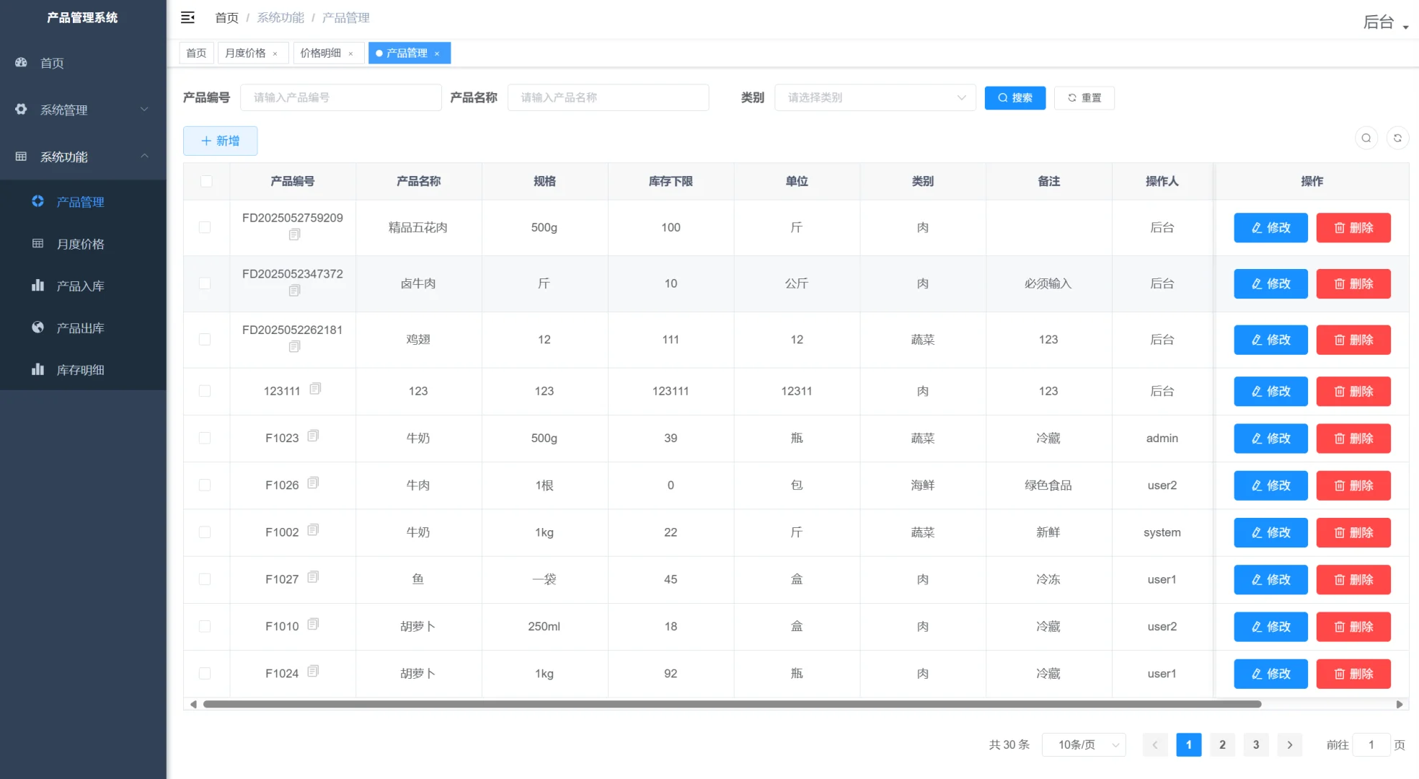Switch to the 月度价格 tab
Viewport: 1419px width, 779px height.
click(245, 53)
